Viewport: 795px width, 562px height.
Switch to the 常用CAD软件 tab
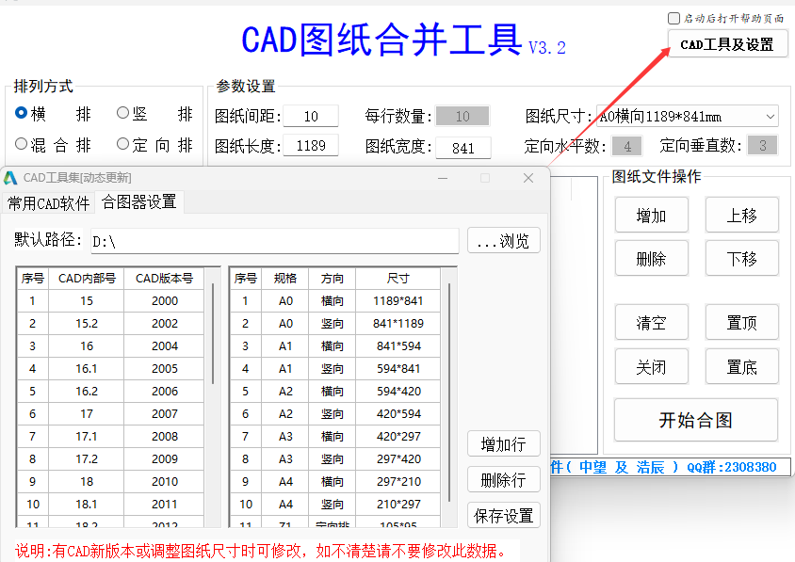49,202
